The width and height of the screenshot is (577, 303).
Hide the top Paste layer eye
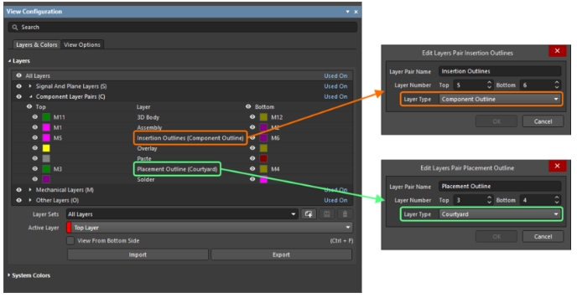[35, 158]
